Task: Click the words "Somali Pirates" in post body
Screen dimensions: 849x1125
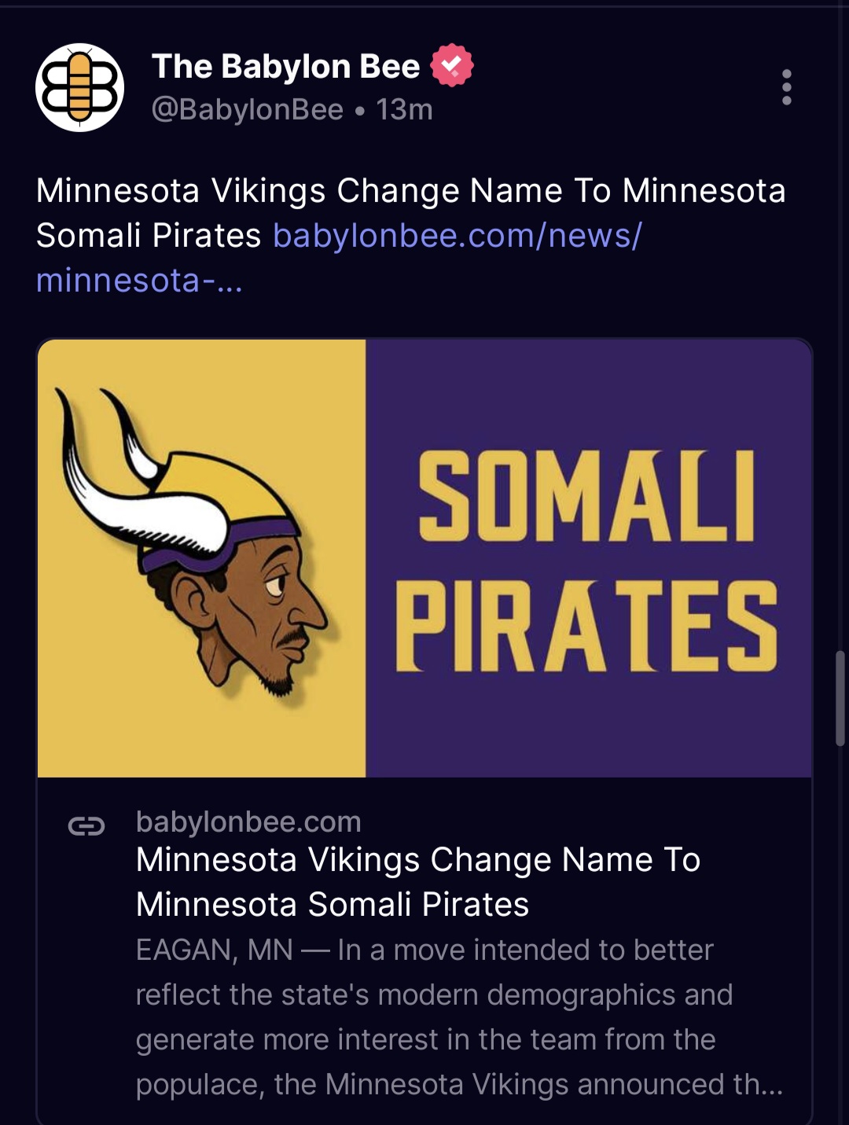Action: point(149,235)
